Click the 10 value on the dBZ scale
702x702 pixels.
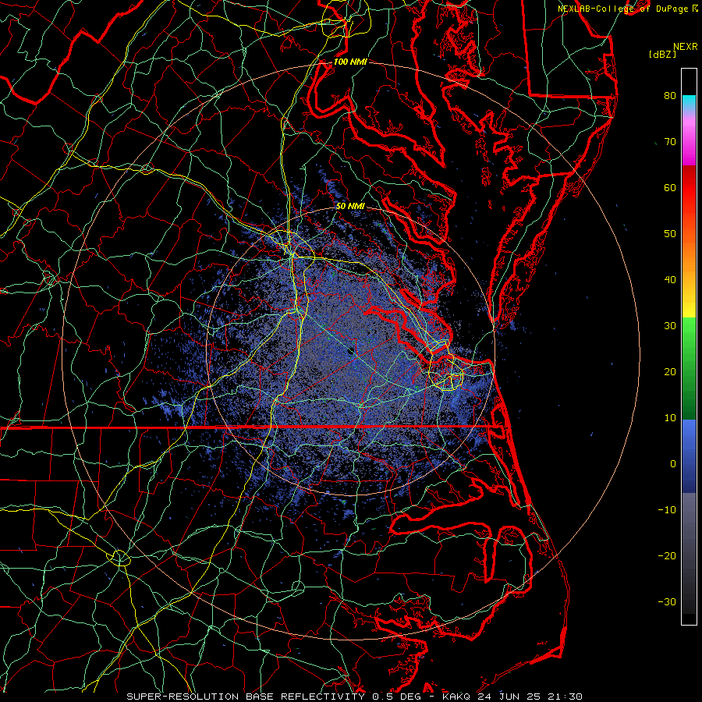(670, 418)
